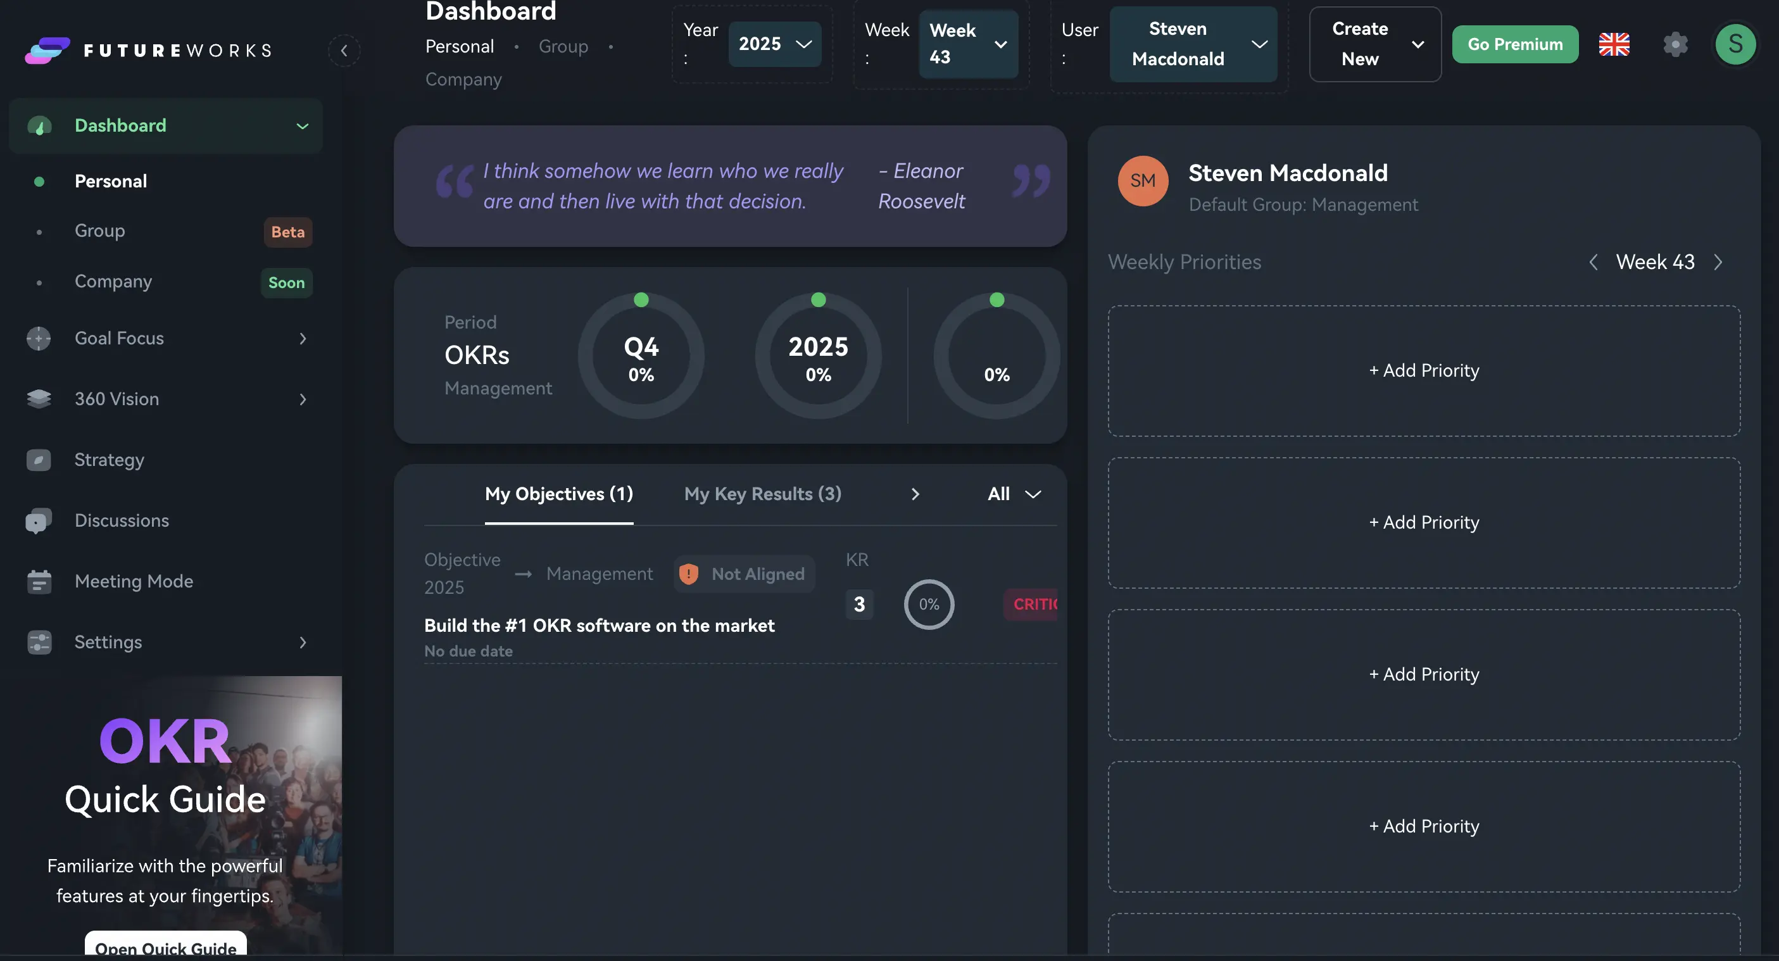Open the 360 Vision layers icon
The image size is (1779, 961).
point(38,398)
